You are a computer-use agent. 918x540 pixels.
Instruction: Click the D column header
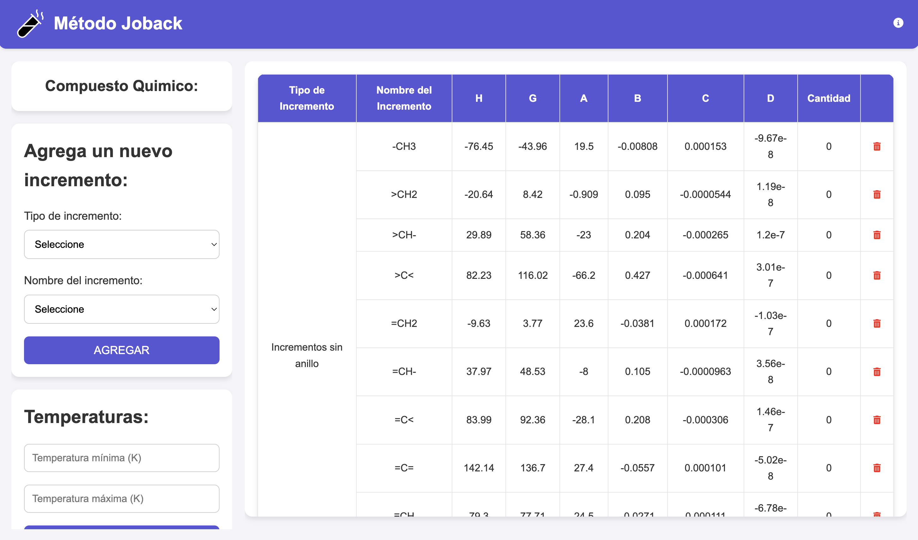(x=770, y=98)
